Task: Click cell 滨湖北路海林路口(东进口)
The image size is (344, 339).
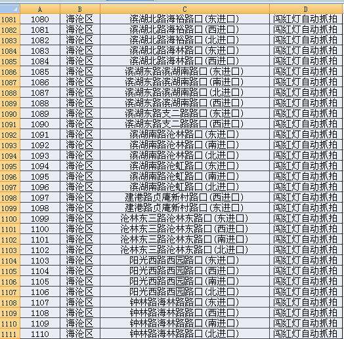Action: (x=184, y=50)
